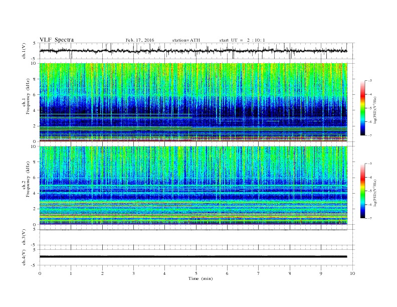397x307 pixels.
Task: Click the "6" kHz tick on ch.1 frequency axis
Action: pyautogui.click(x=35, y=95)
